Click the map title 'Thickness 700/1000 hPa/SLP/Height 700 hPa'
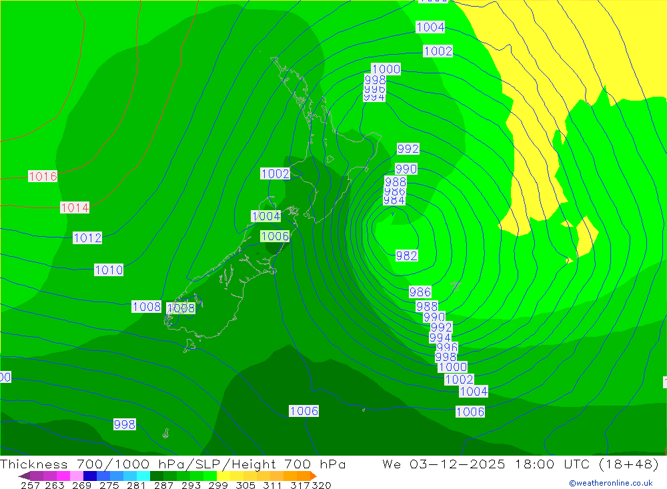The height and width of the screenshot is (489, 667). tap(173, 464)
